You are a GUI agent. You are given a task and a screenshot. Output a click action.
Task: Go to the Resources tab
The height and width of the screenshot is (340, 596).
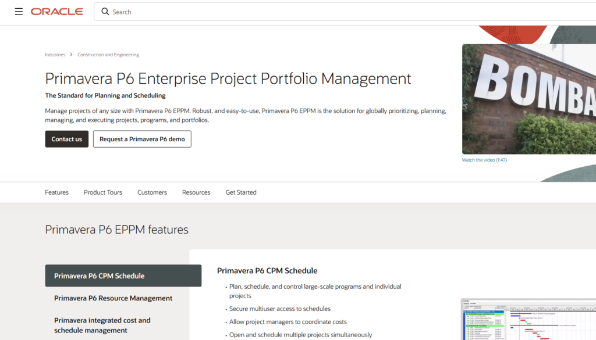[196, 192]
